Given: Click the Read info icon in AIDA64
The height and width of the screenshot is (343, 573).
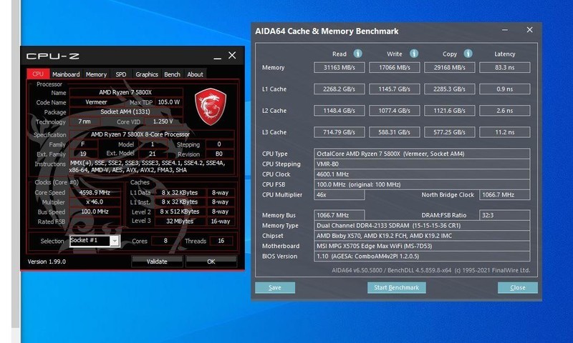Looking at the screenshot, I should pos(357,54).
